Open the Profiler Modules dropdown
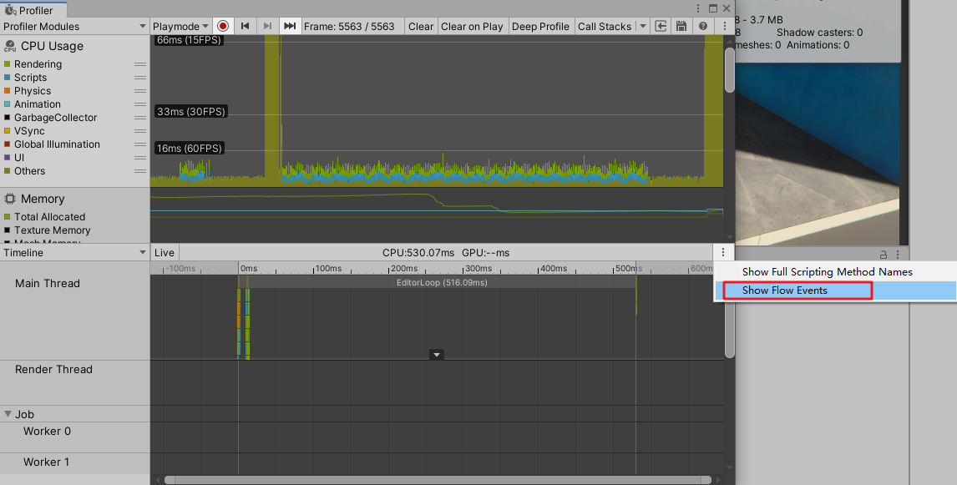957x485 pixels. click(73, 26)
